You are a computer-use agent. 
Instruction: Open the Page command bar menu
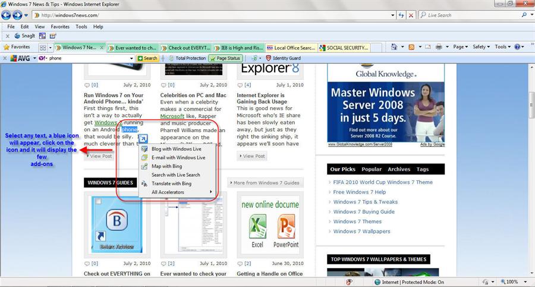[460, 47]
